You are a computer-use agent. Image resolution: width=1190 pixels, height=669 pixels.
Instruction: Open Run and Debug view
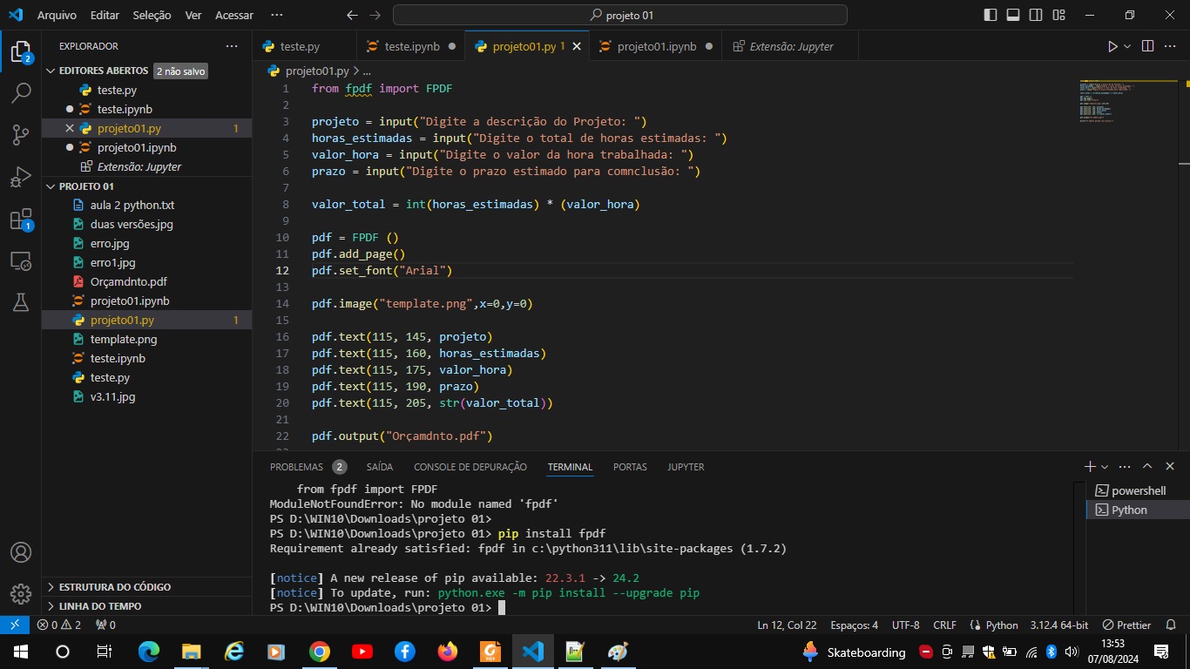(x=21, y=177)
